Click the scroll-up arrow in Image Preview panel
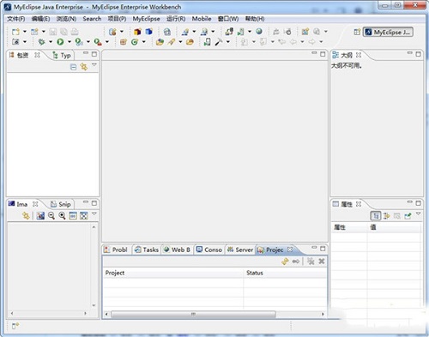Screen dimensions: 429x337 click(x=94, y=227)
